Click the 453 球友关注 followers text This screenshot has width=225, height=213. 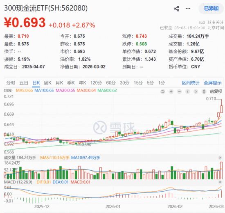(211, 23)
